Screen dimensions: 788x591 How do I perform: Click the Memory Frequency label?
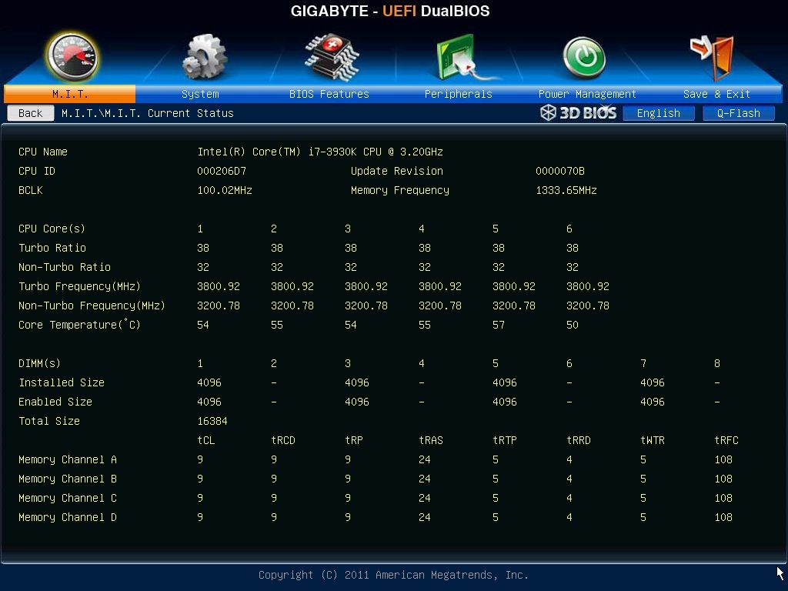(x=400, y=191)
